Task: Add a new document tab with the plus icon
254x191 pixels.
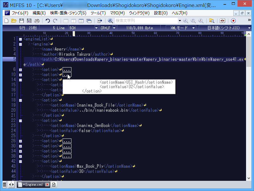Action: (54, 185)
